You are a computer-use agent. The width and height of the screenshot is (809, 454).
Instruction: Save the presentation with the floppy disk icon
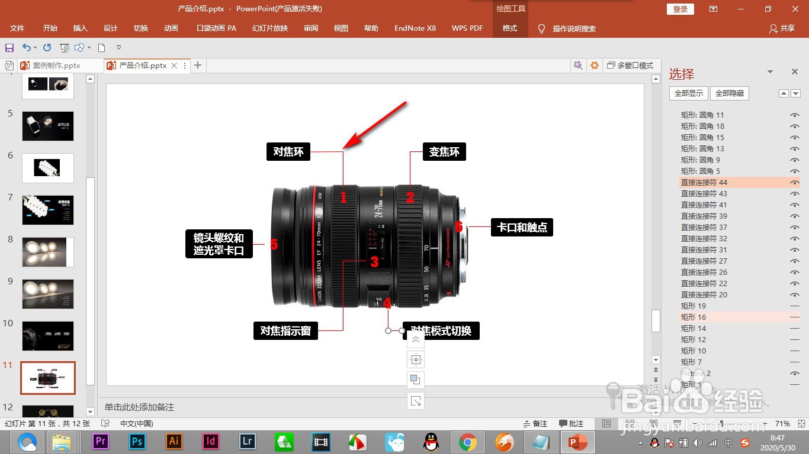click(x=9, y=48)
